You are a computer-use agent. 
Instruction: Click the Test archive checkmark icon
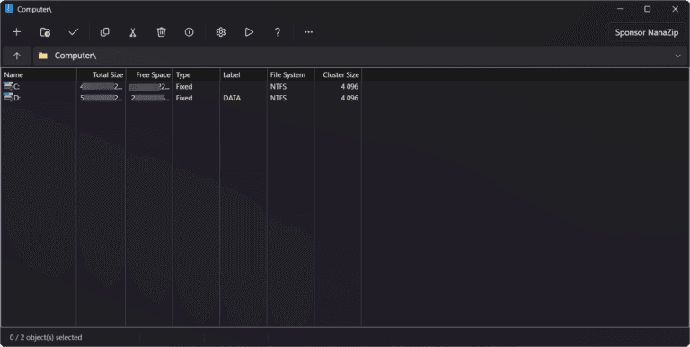(x=74, y=32)
